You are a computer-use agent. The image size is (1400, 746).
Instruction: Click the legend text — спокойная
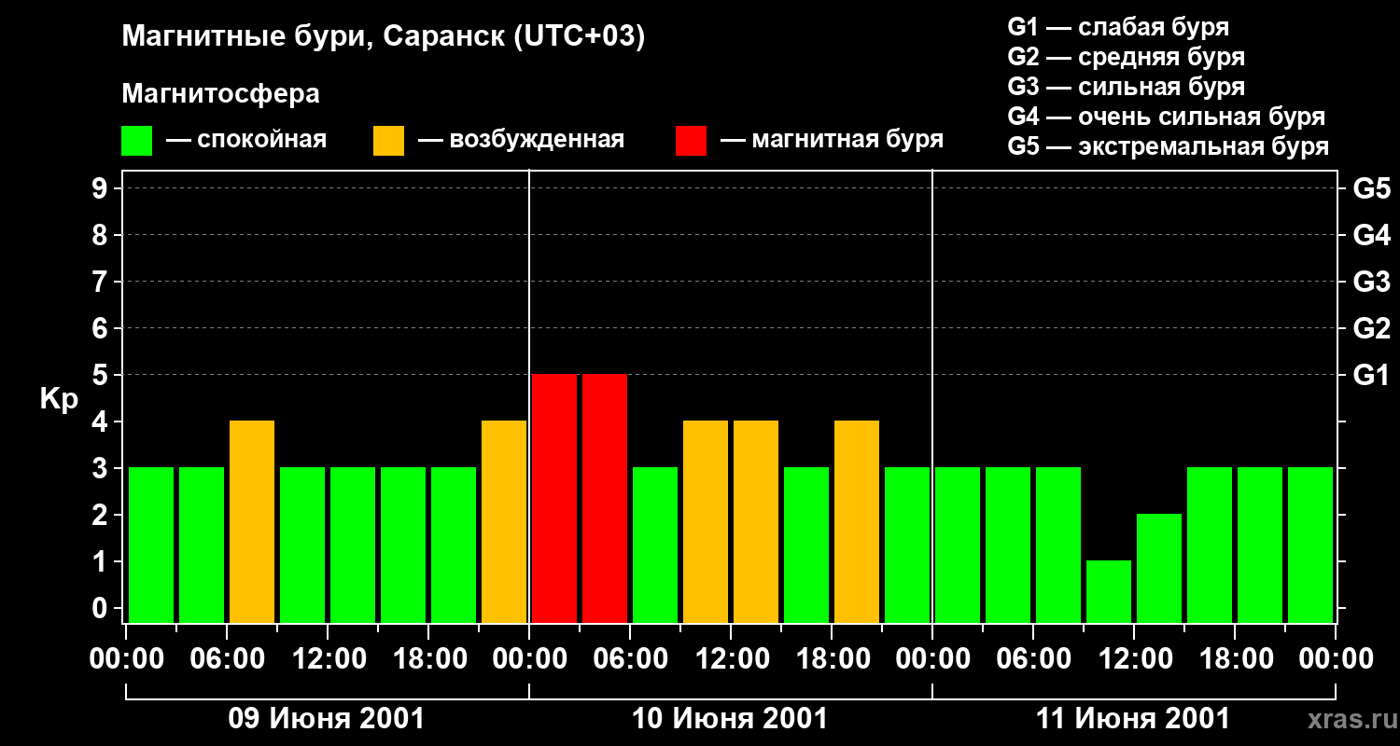(246, 140)
